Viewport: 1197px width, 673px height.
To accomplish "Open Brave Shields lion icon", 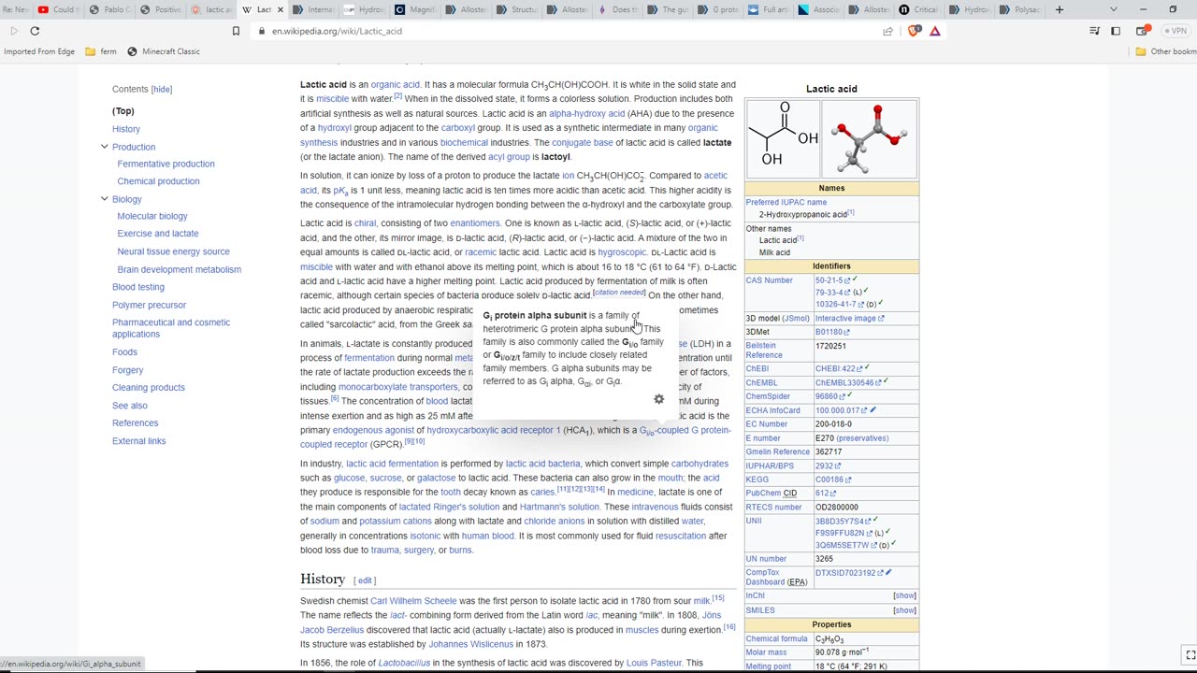I will (x=915, y=31).
